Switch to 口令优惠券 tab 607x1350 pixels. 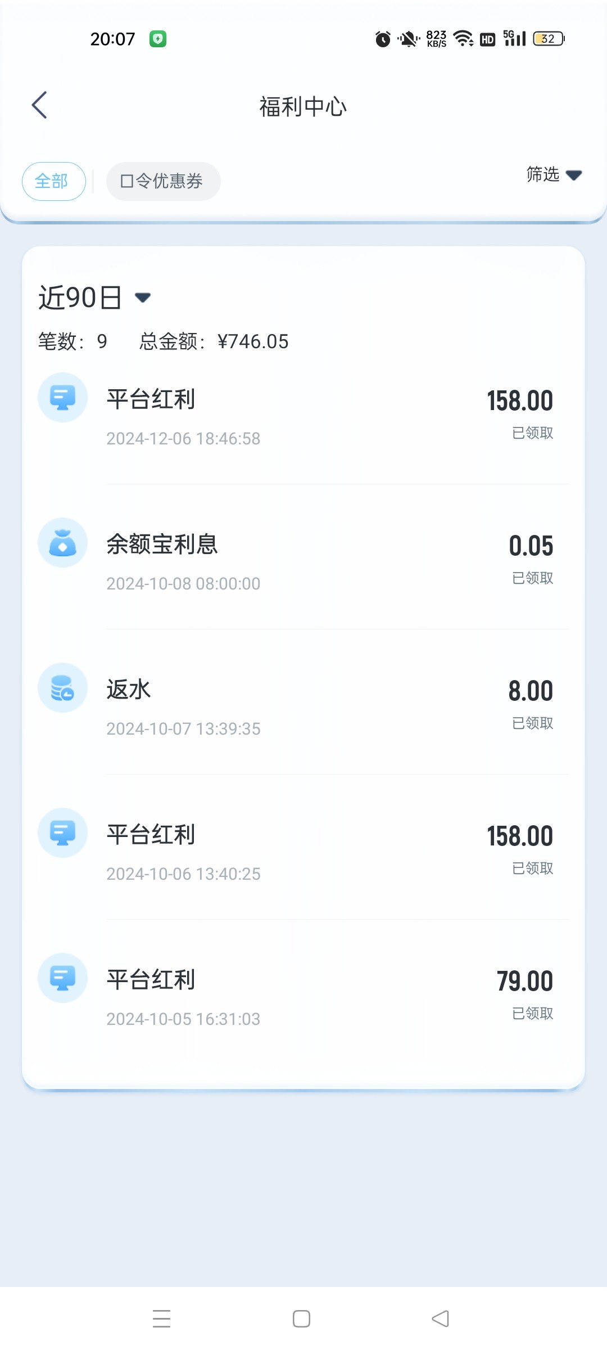coord(163,181)
